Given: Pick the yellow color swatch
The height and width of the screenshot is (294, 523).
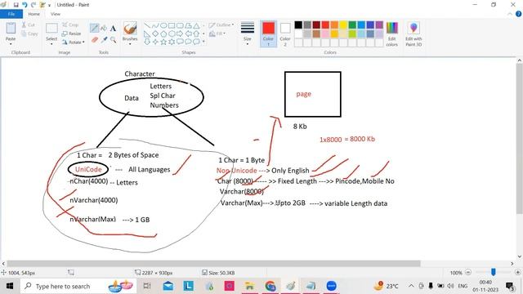Looking at the screenshot, I should [343, 25].
